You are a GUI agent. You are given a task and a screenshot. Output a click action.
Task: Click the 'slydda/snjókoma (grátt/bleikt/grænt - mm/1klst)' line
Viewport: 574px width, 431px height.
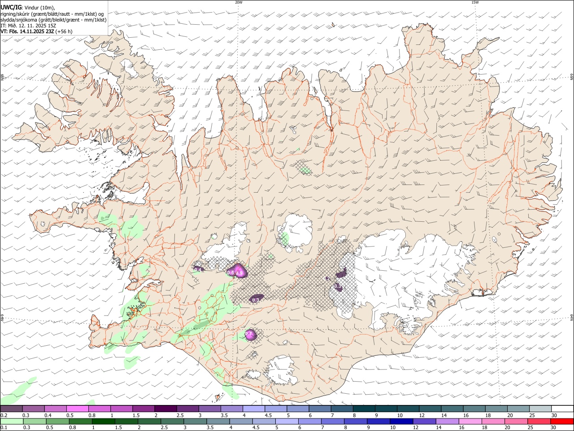(x=53, y=20)
